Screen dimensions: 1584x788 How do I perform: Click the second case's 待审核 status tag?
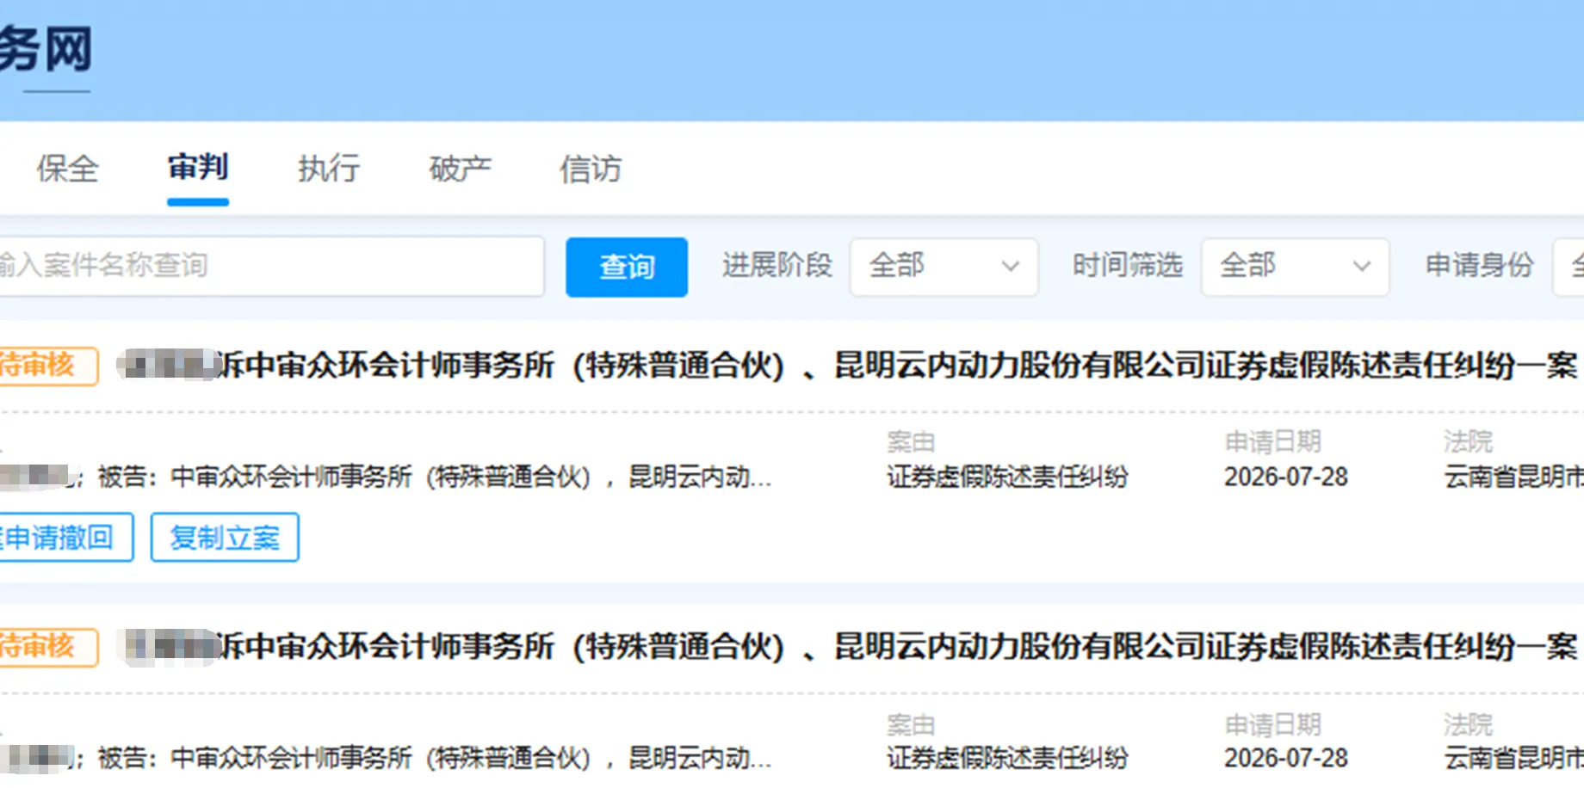point(48,647)
